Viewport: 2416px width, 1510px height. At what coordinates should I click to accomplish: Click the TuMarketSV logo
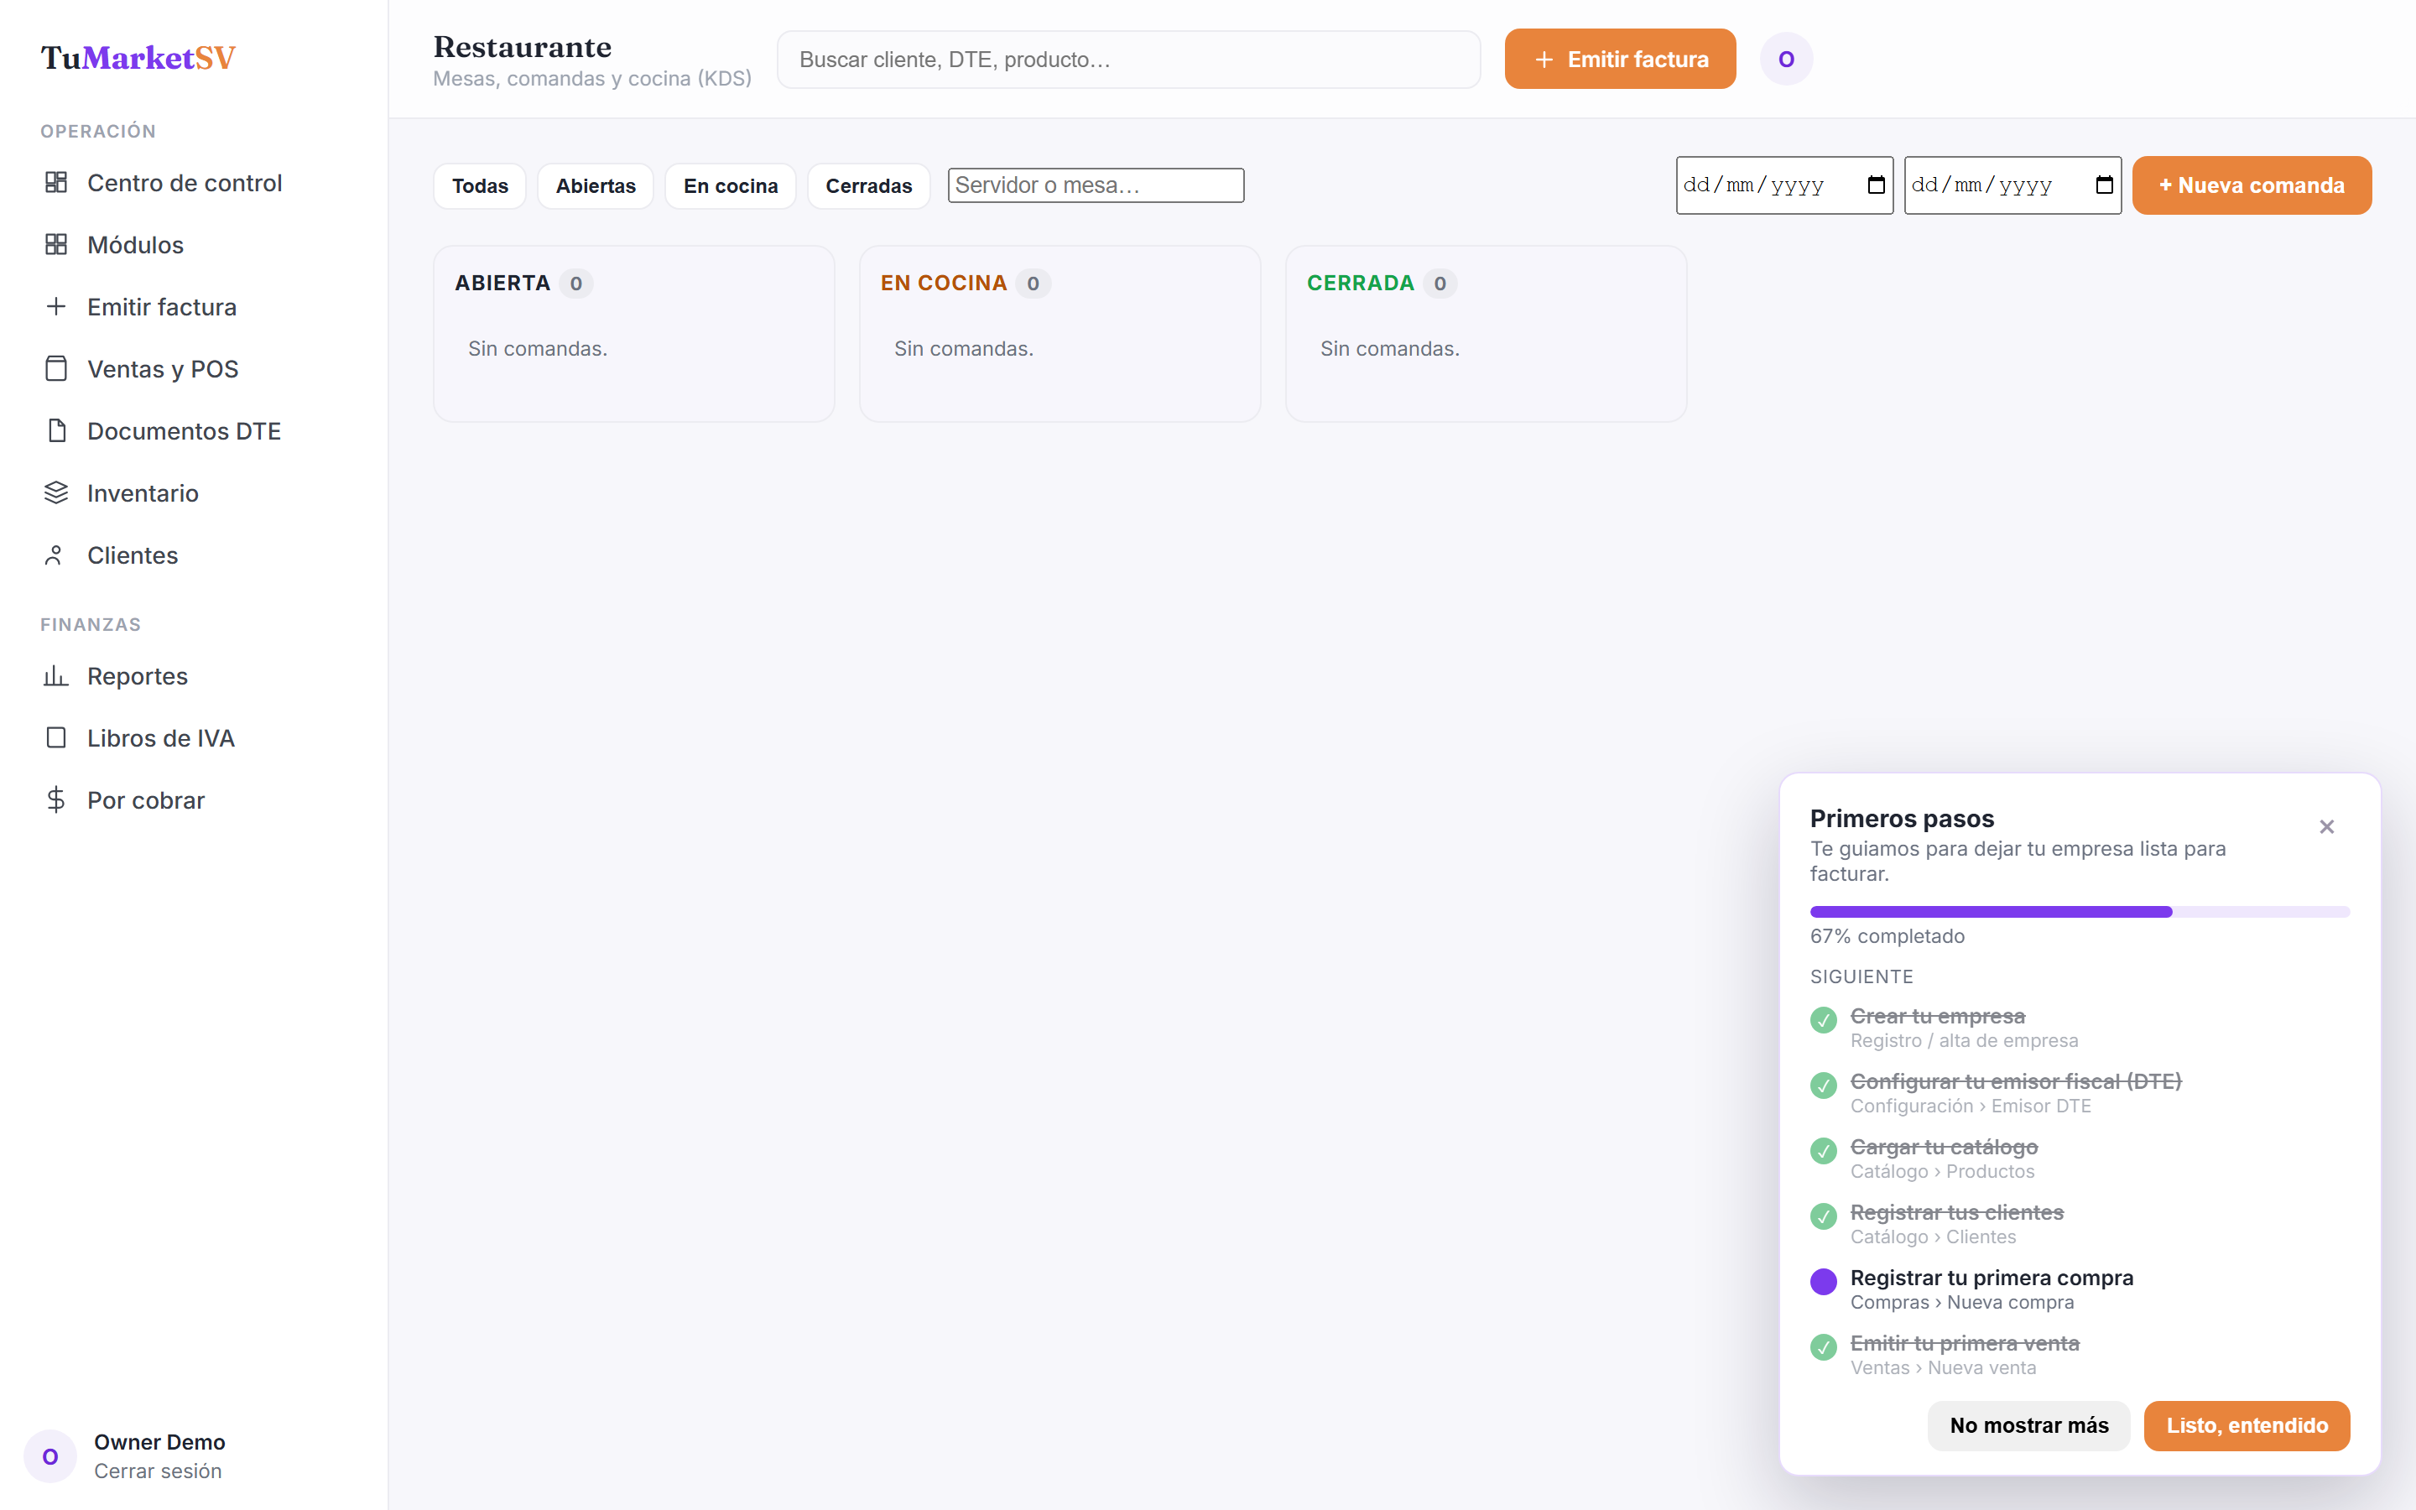tap(138, 58)
